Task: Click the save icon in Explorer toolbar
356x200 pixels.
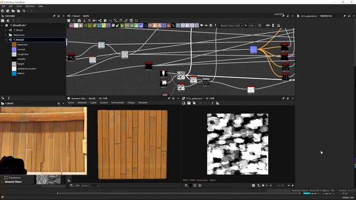Action: tap(3, 21)
